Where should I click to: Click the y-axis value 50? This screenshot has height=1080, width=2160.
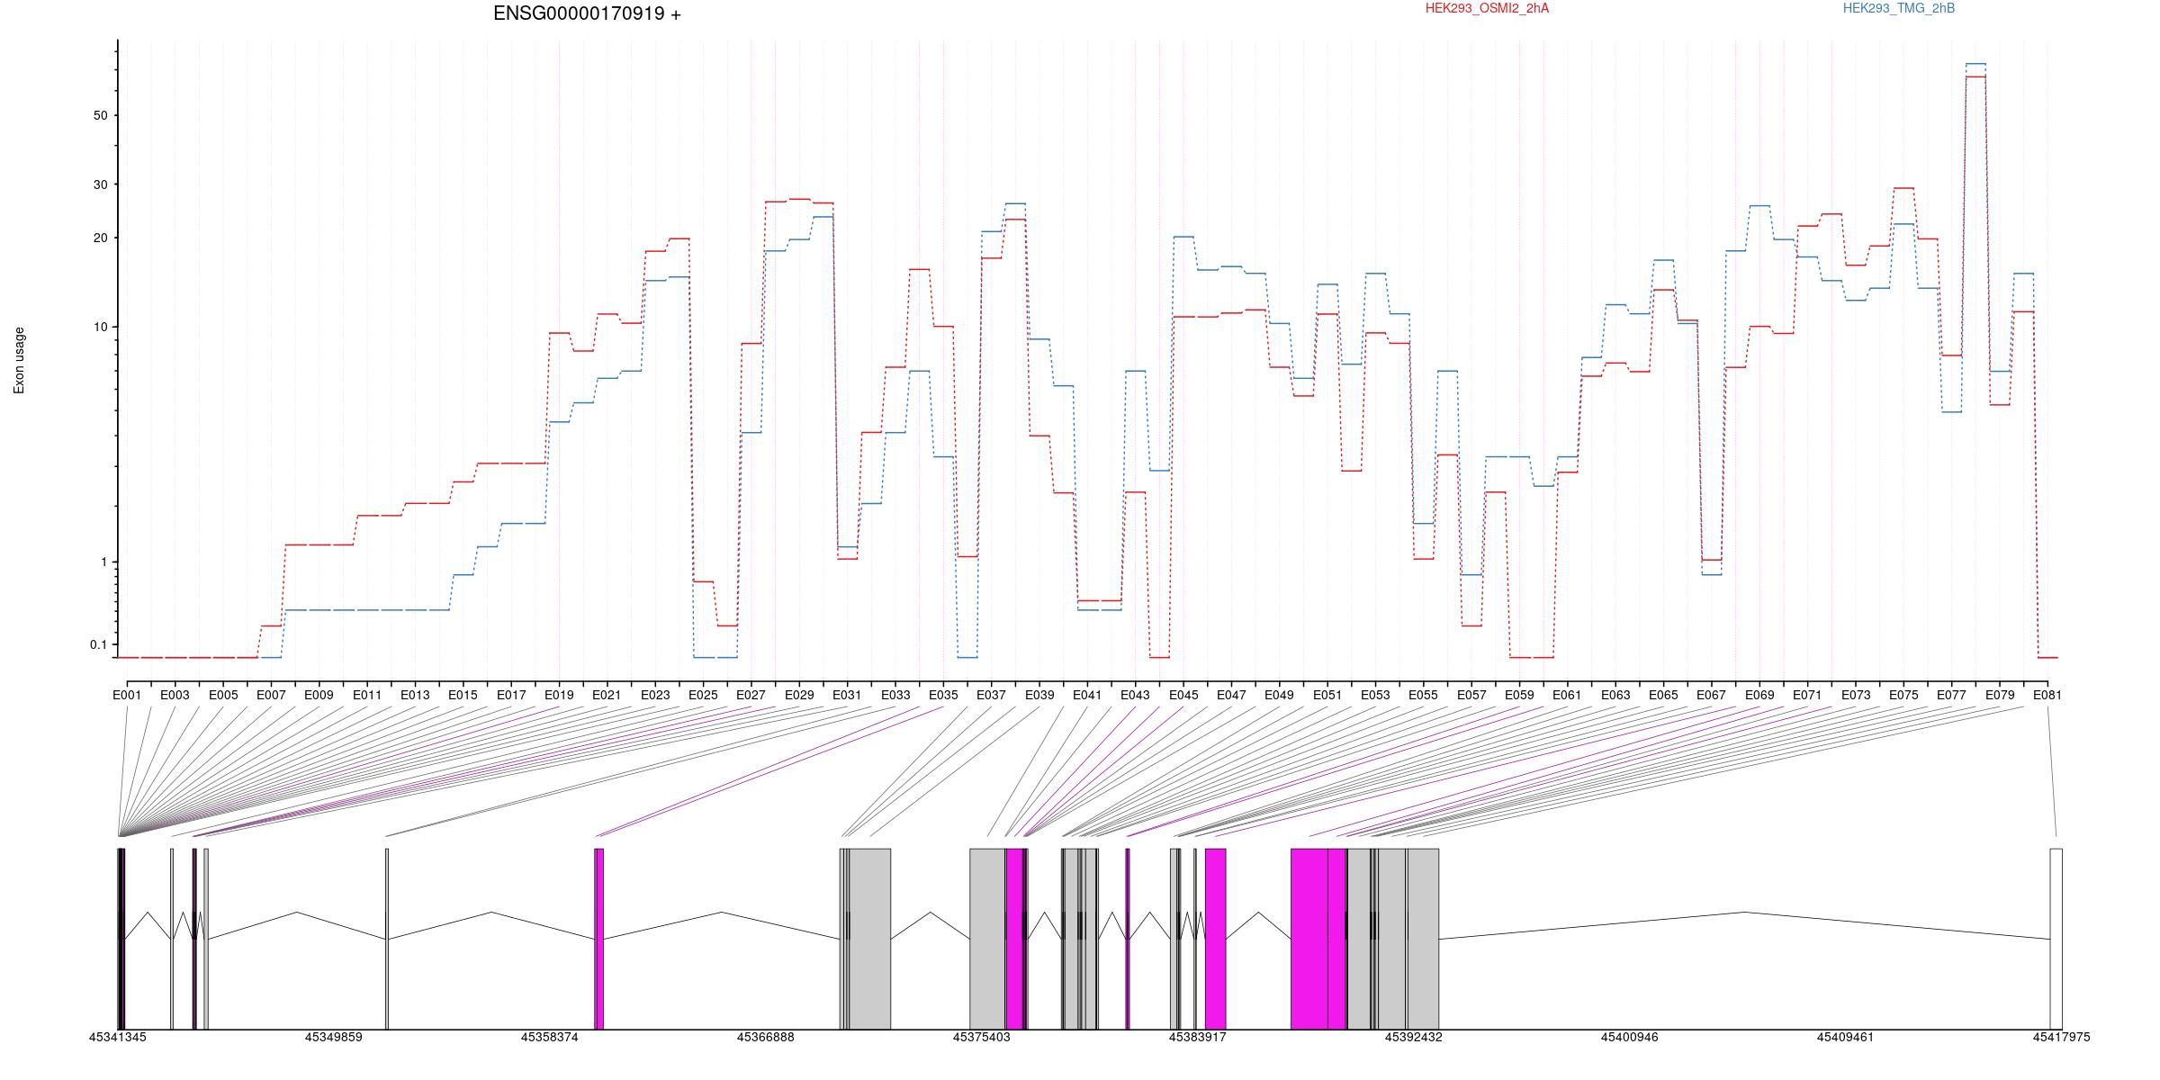click(x=100, y=115)
